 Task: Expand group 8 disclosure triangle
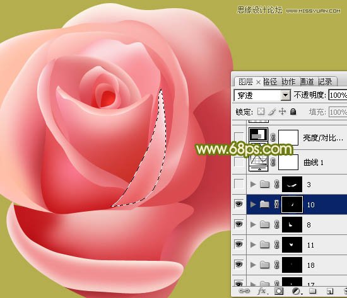(x=252, y=225)
